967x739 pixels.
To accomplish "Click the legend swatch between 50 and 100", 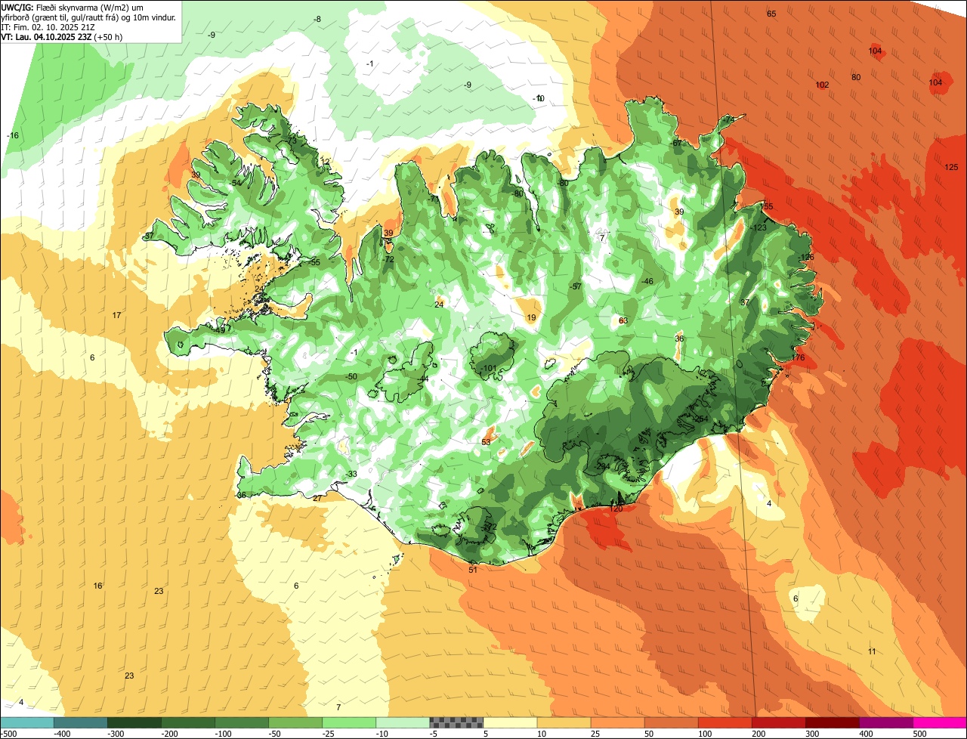I will [x=671, y=722].
